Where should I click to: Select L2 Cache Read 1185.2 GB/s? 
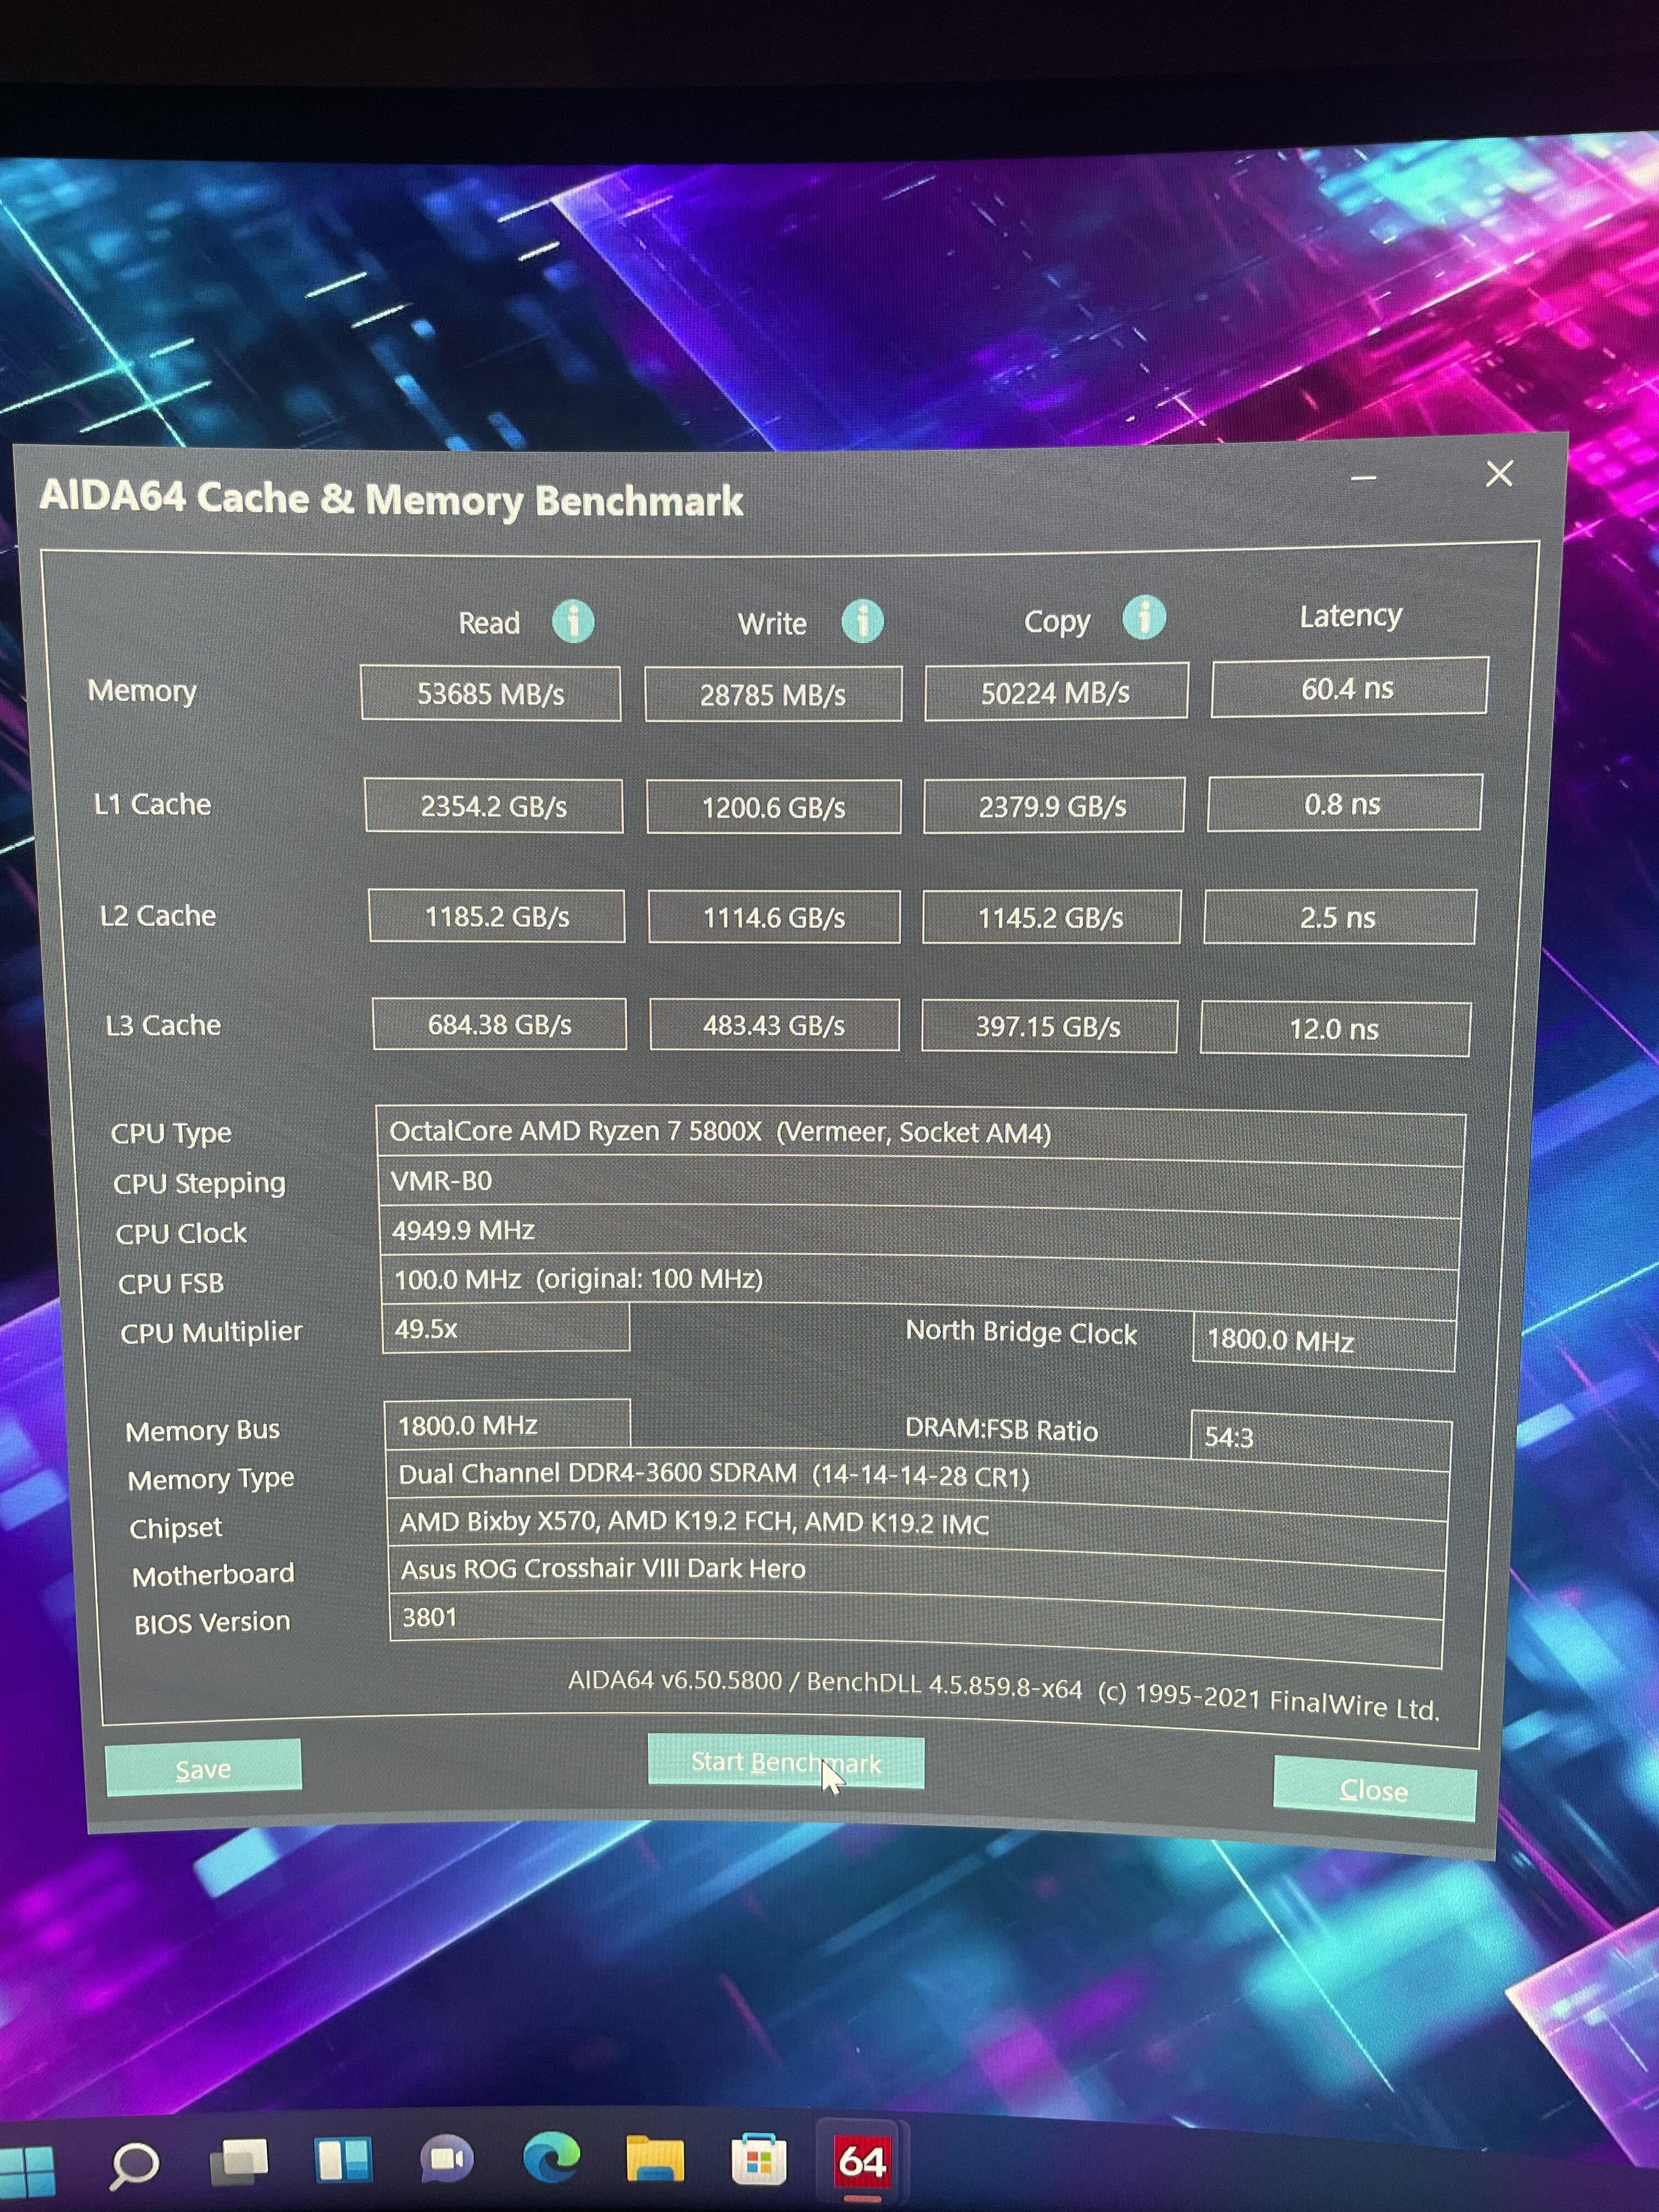(497, 916)
